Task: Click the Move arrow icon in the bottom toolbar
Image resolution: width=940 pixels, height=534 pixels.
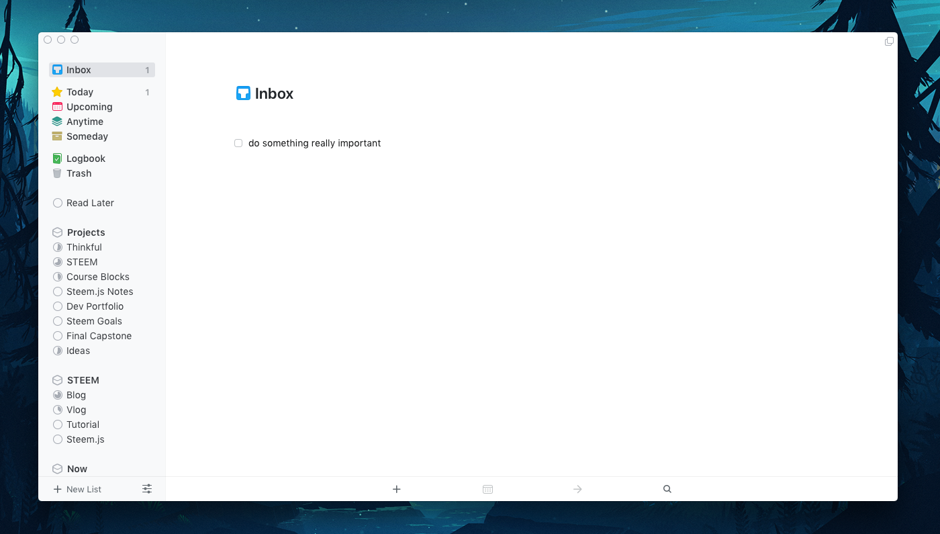Action: (x=577, y=489)
